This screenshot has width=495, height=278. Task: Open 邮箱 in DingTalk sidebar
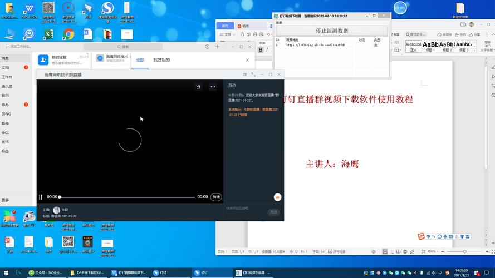[5, 123]
